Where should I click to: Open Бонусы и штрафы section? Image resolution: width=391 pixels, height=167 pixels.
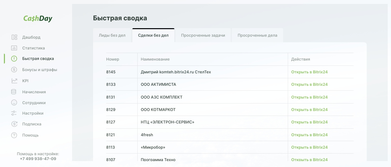tap(40, 69)
